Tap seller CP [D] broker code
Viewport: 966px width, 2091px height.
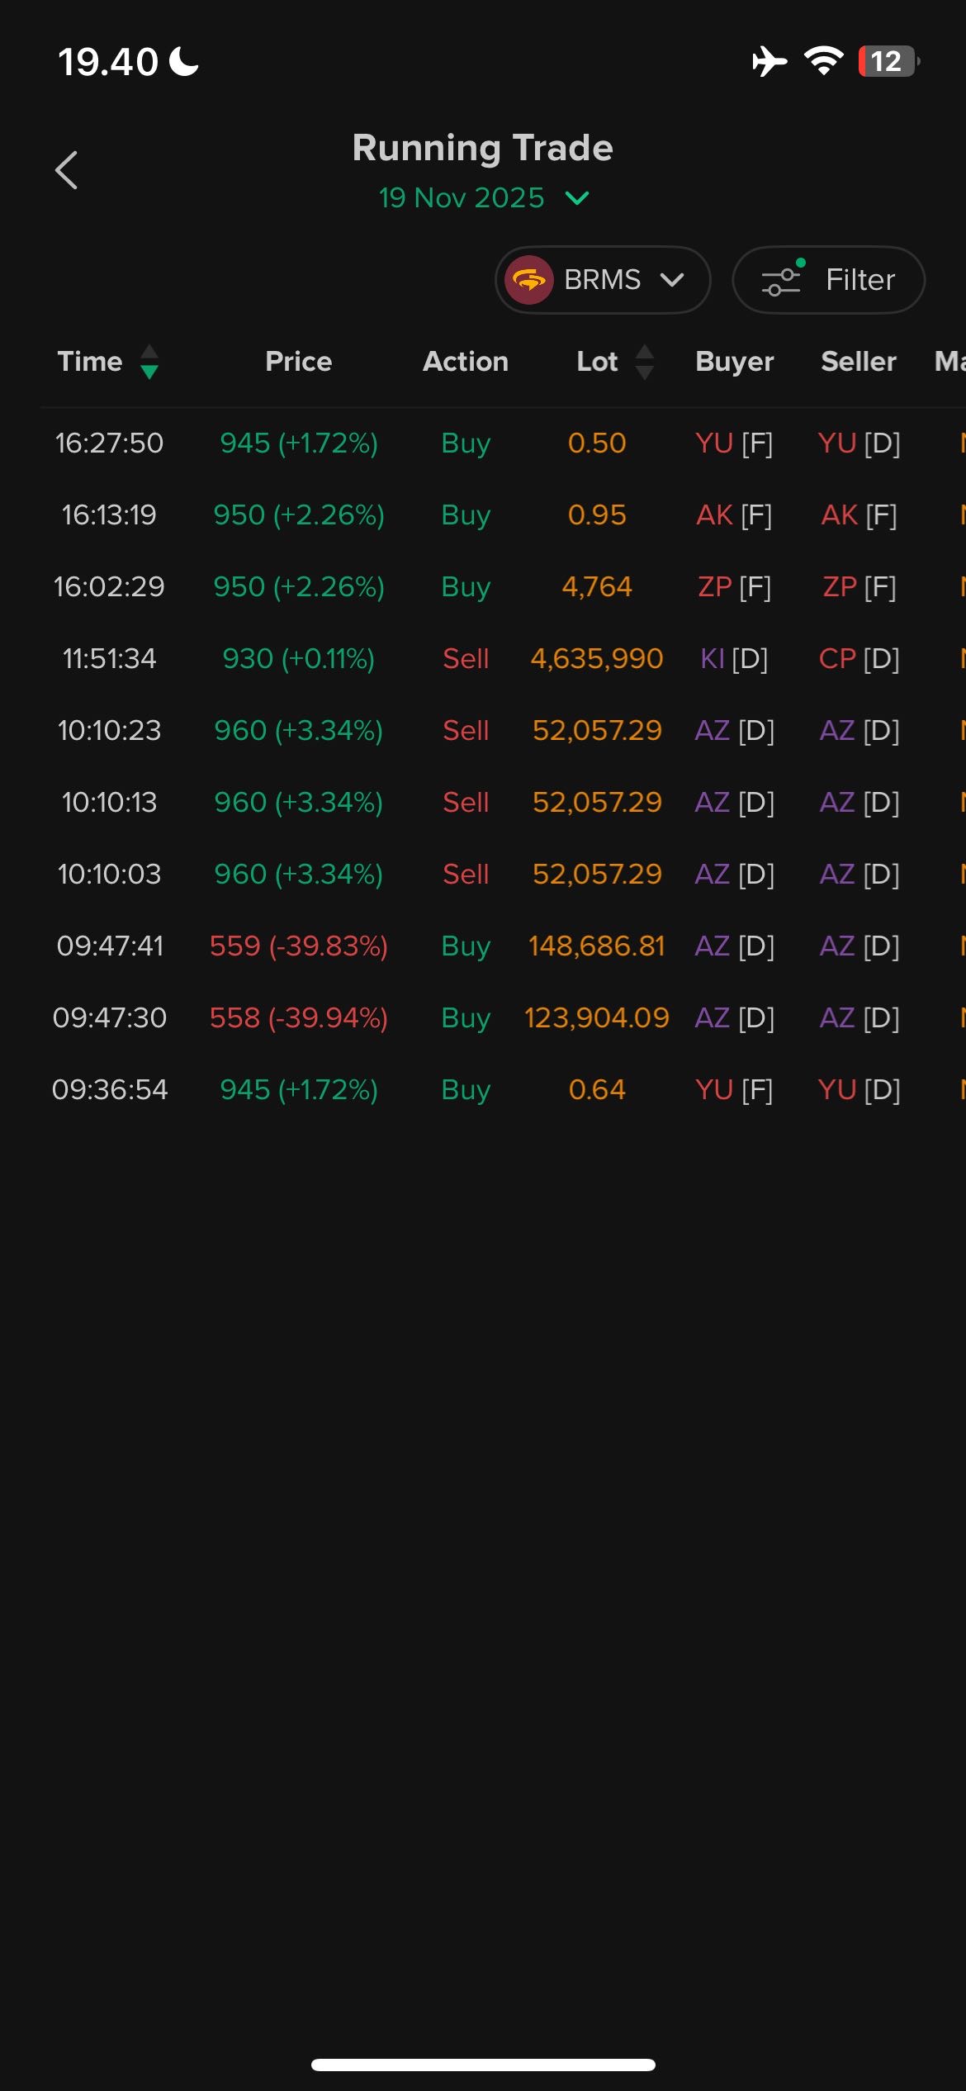859,659
